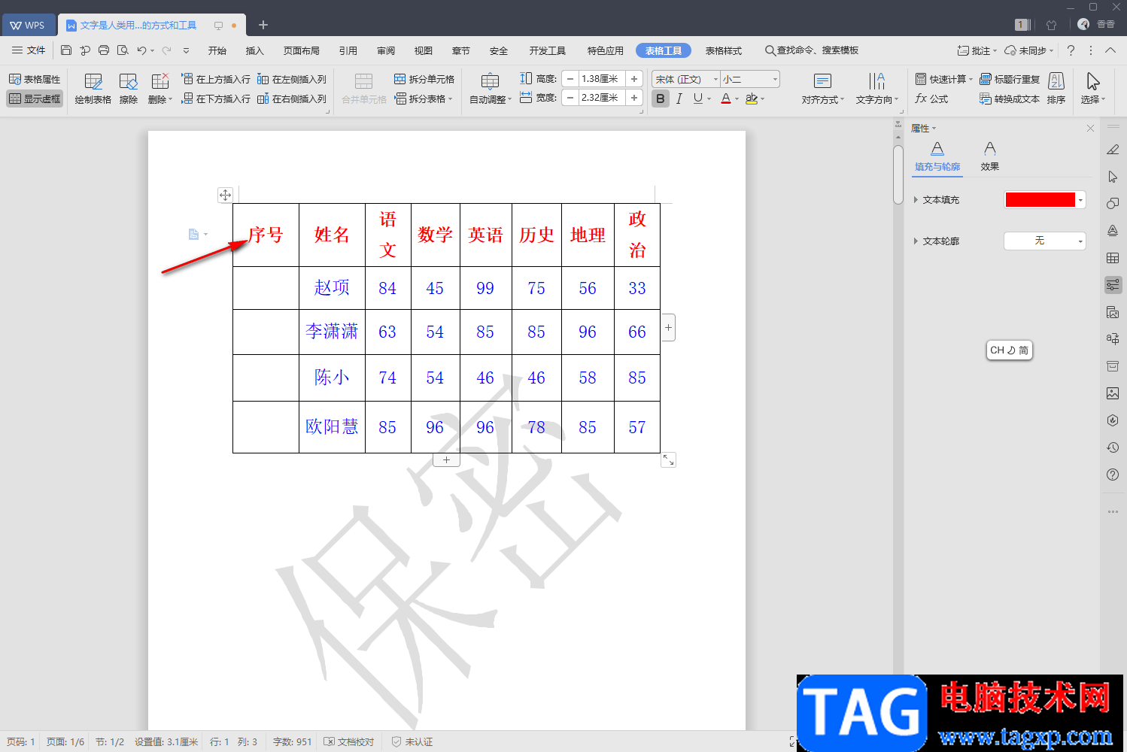This screenshot has height=752, width=1127.
Task: Open Split Table (拆分表格) dropdown
Action: [x=424, y=99]
